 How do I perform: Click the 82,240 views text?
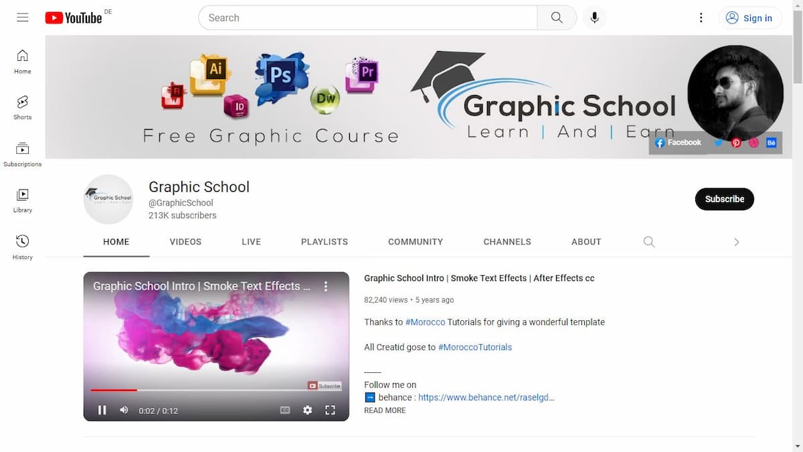(385, 300)
